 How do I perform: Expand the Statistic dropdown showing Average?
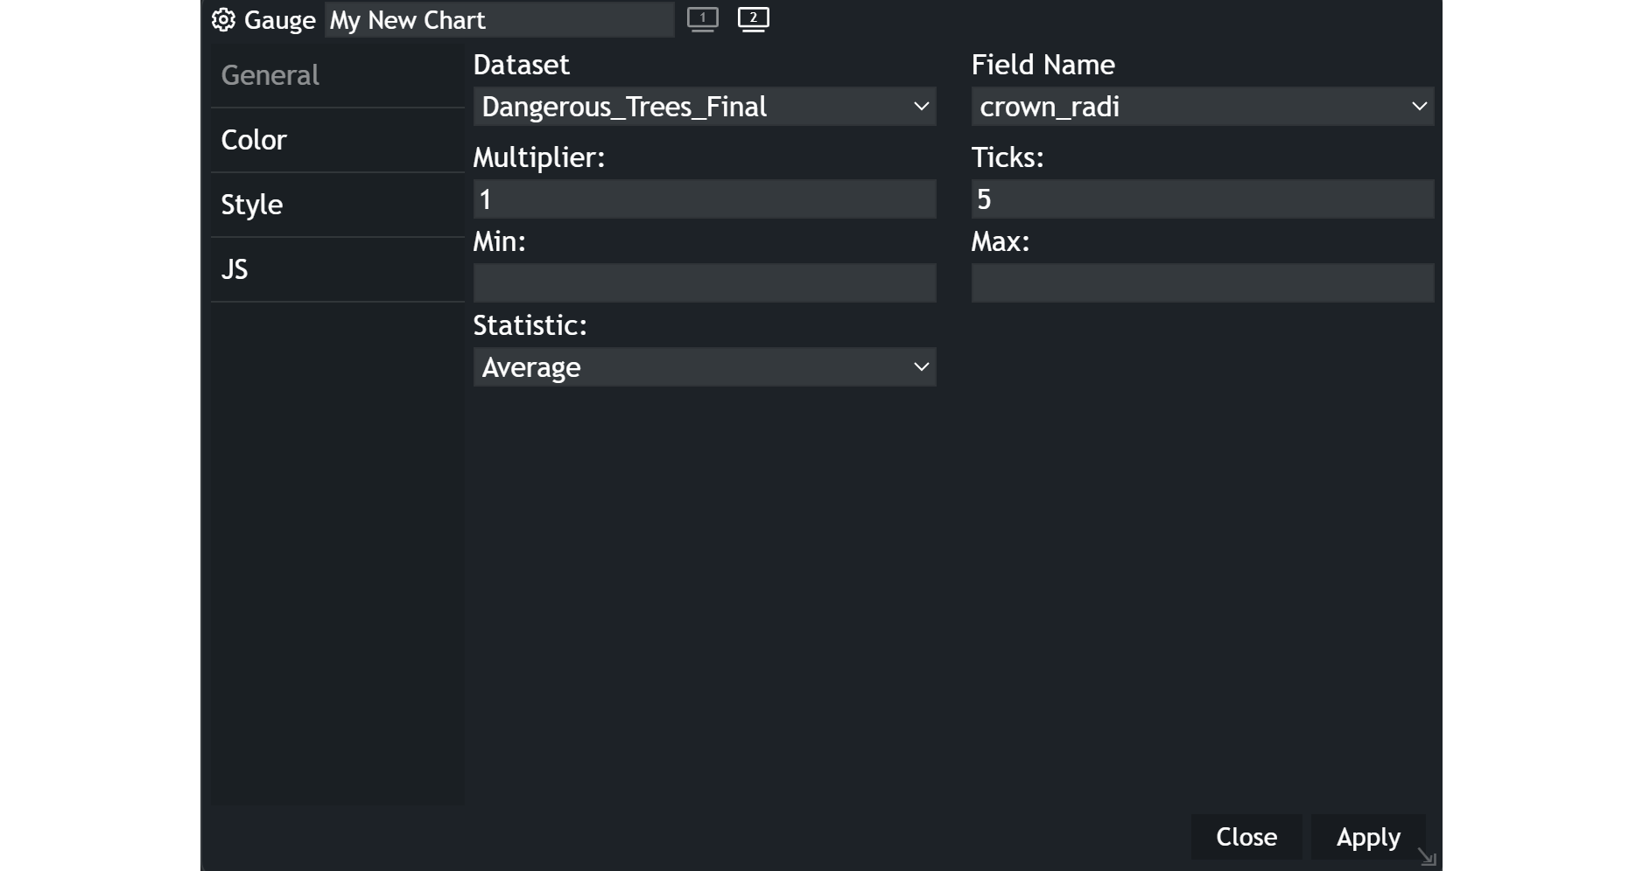tap(705, 367)
